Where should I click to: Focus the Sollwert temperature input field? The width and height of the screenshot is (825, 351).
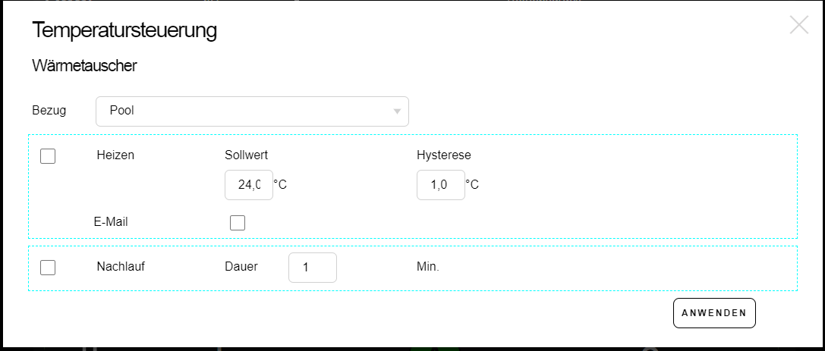[248, 185]
